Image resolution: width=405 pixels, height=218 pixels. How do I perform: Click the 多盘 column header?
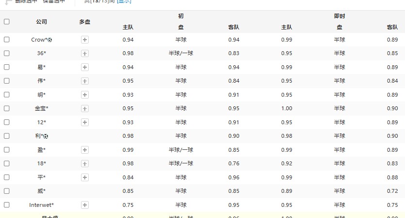(85, 22)
